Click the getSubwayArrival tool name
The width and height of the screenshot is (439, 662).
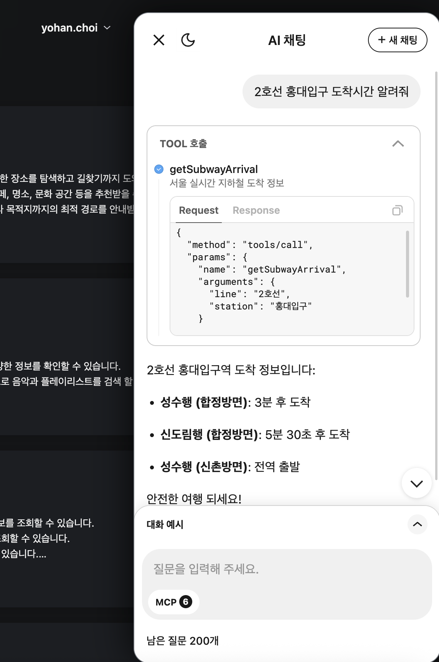coord(214,169)
